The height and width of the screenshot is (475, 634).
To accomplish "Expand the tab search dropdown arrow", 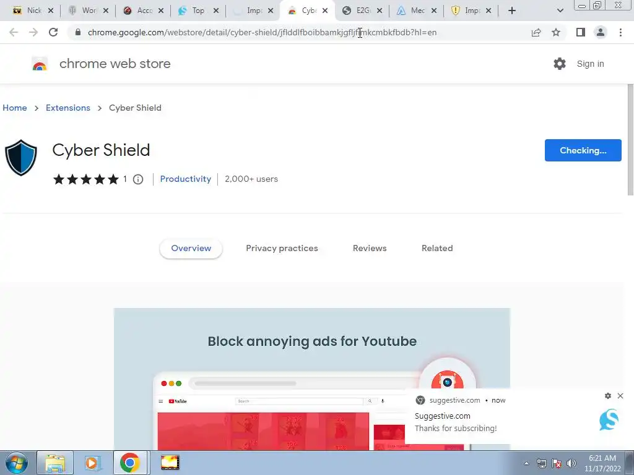I will coord(560,11).
